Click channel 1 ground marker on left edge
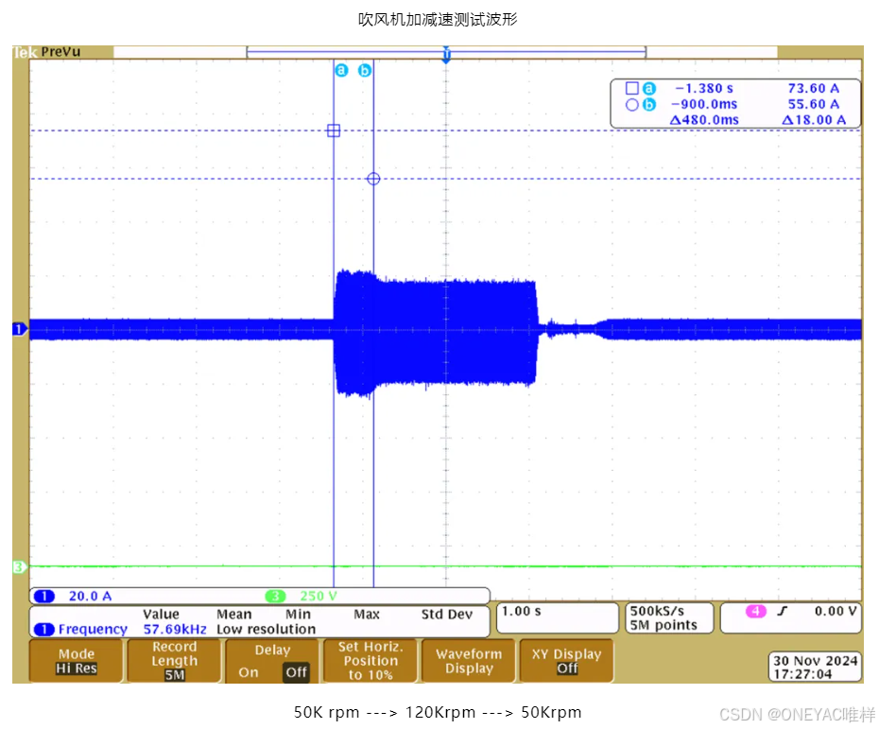The width and height of the screenshot is (879, 729). pos(20,329)
